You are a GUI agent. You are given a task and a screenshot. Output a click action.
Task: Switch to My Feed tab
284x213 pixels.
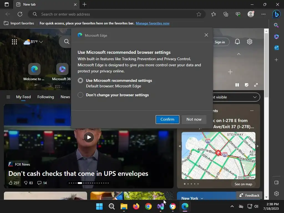[x=23, y=97]
